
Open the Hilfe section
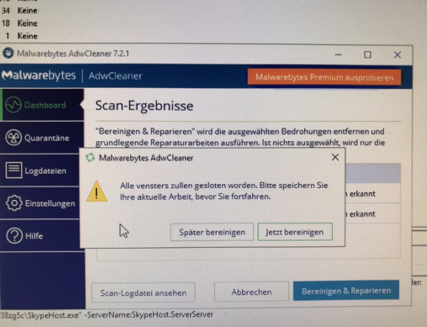click(x=41, y=236)
